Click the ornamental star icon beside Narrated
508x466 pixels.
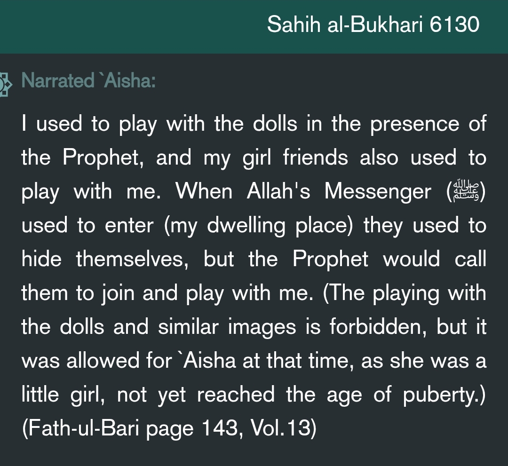pos(6,84)
